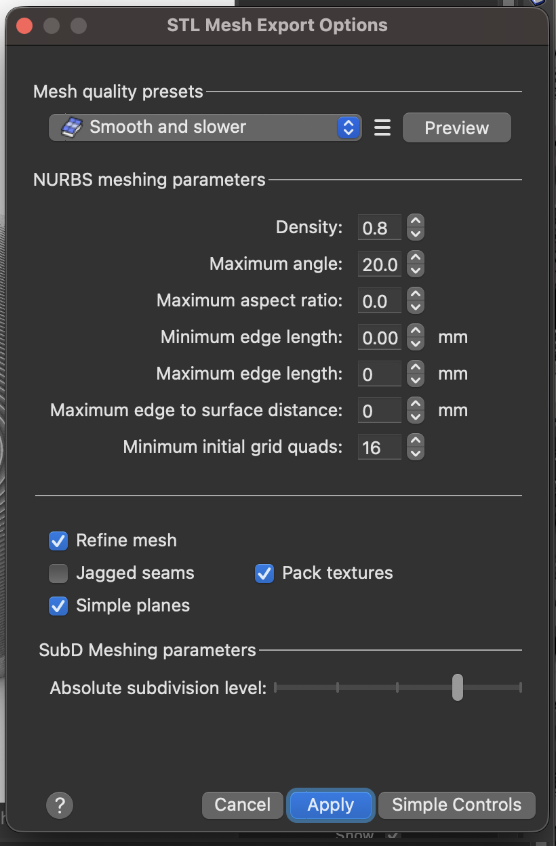Image resolution: width=556 pixels, height=846 pixels.
Task: Click the Minimum initial grid quads stepper
Action: 416,447
